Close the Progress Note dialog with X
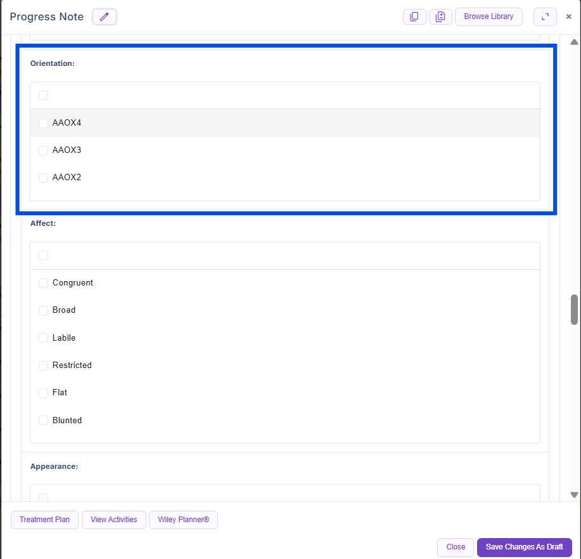Viewport: 581px width, 559px height. click(x=568, y=17)
